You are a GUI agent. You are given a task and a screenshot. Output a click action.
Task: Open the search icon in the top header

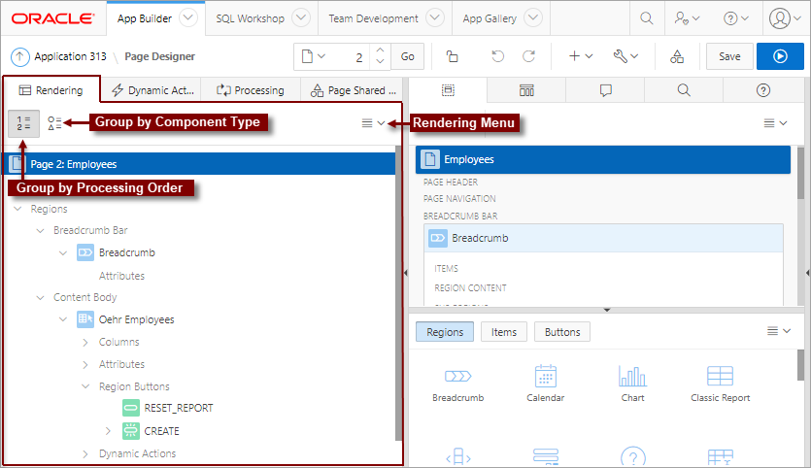647,18
